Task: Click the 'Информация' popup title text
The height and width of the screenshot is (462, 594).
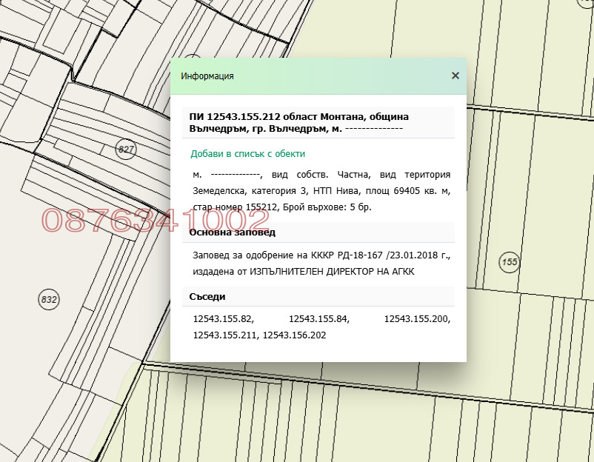Action: [207, 76]
